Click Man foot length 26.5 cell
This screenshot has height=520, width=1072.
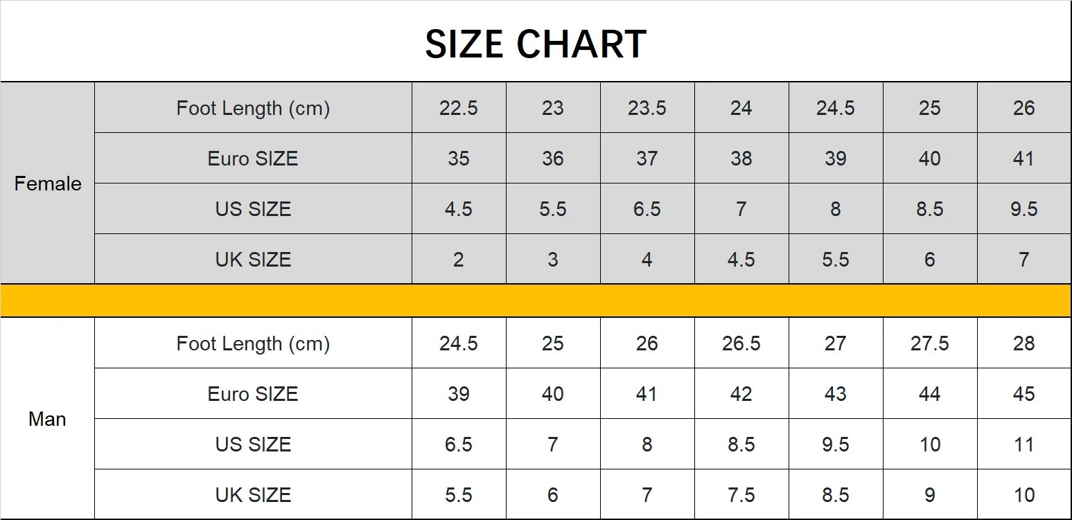tap(741, 343)
